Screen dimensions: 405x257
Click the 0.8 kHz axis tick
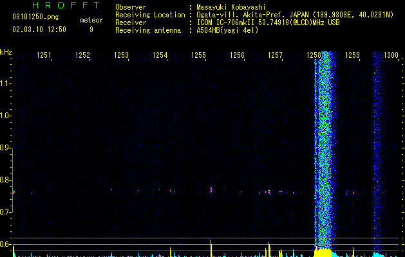5,180
